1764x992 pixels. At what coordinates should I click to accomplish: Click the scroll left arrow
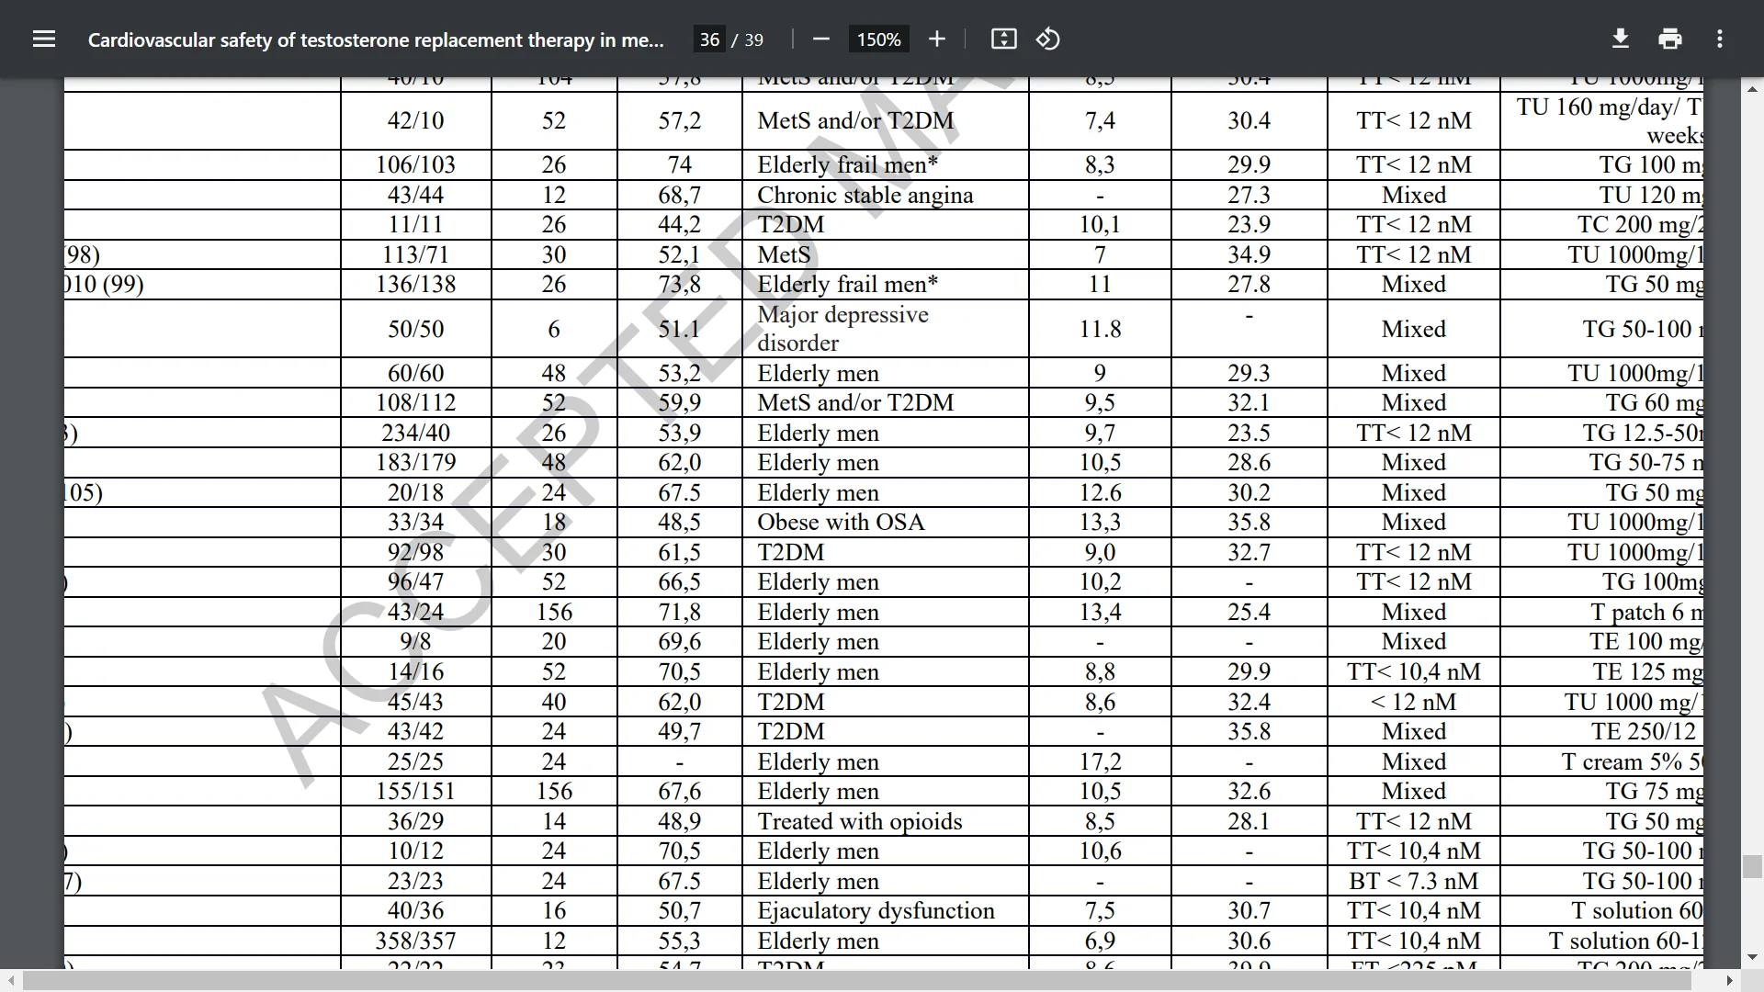[x=10, y=981]
